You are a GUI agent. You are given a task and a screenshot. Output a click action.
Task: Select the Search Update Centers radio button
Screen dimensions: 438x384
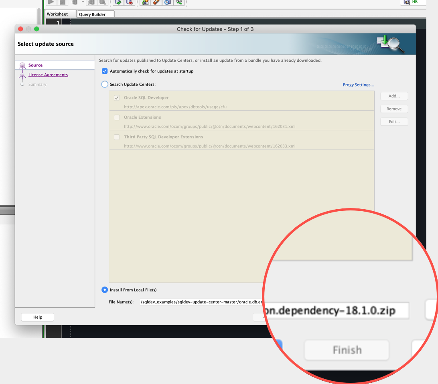[105, 84]
